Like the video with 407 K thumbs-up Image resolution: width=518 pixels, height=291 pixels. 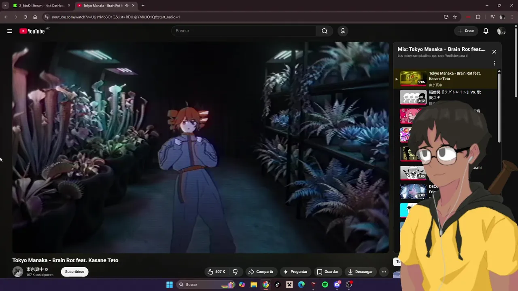pyautogui.click(x=217, y=272)
